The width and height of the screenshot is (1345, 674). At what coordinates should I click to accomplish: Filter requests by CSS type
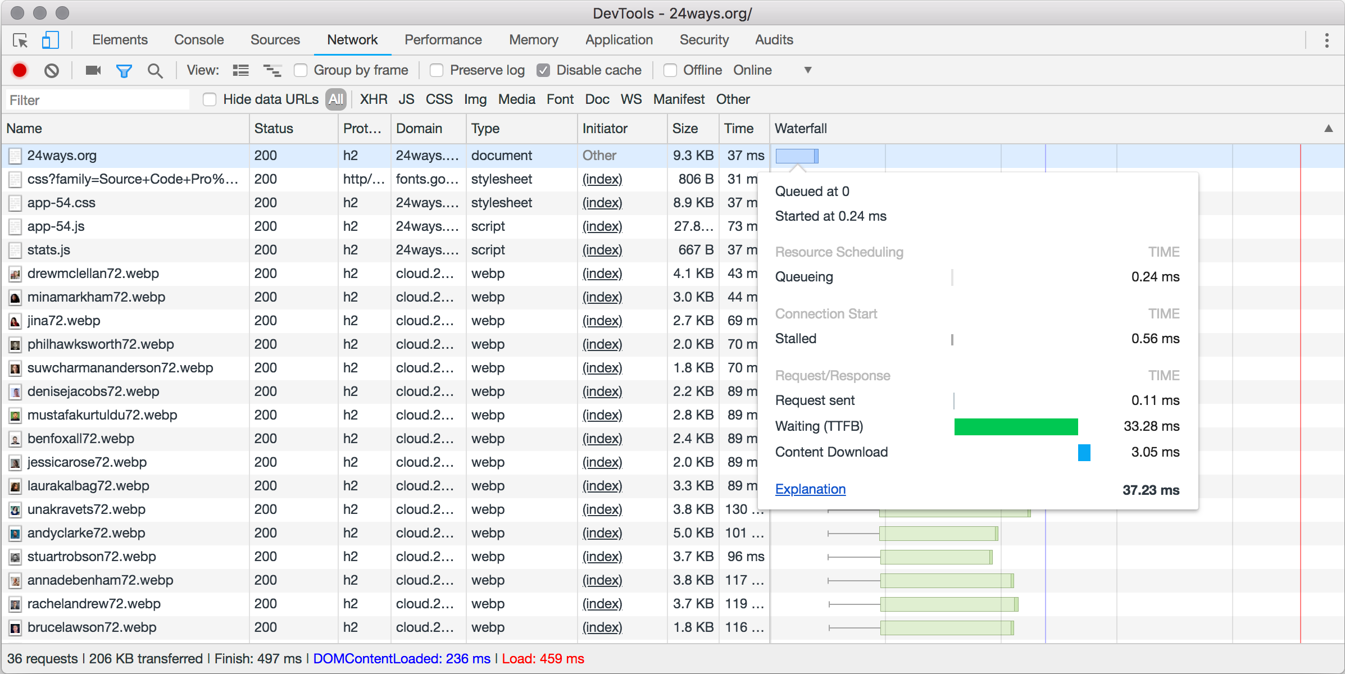439,99
